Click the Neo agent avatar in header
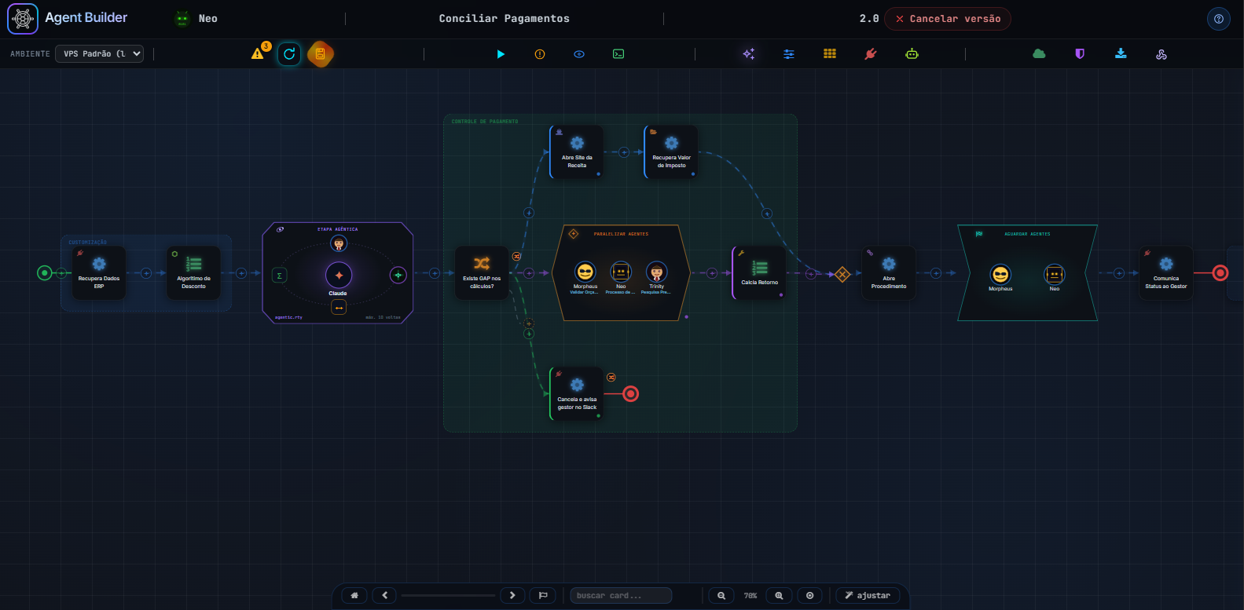The image size is (1244, 610). pyautogui.click(x=182, y=19)
